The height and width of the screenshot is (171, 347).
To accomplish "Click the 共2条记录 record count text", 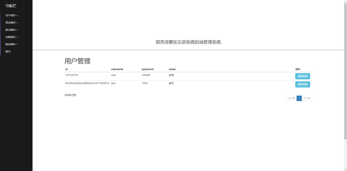I will tap(70, 95).
